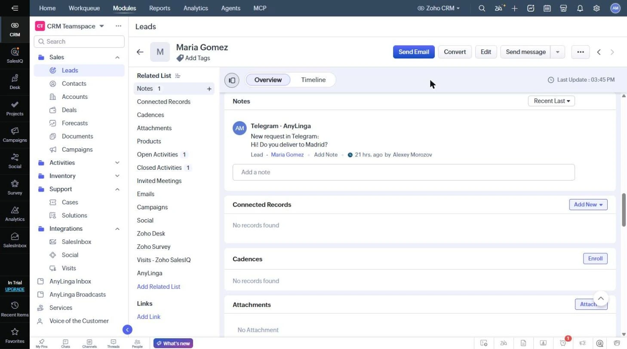
Task: Open the search magnifier icon in header
Action: [x=482, y=8]
